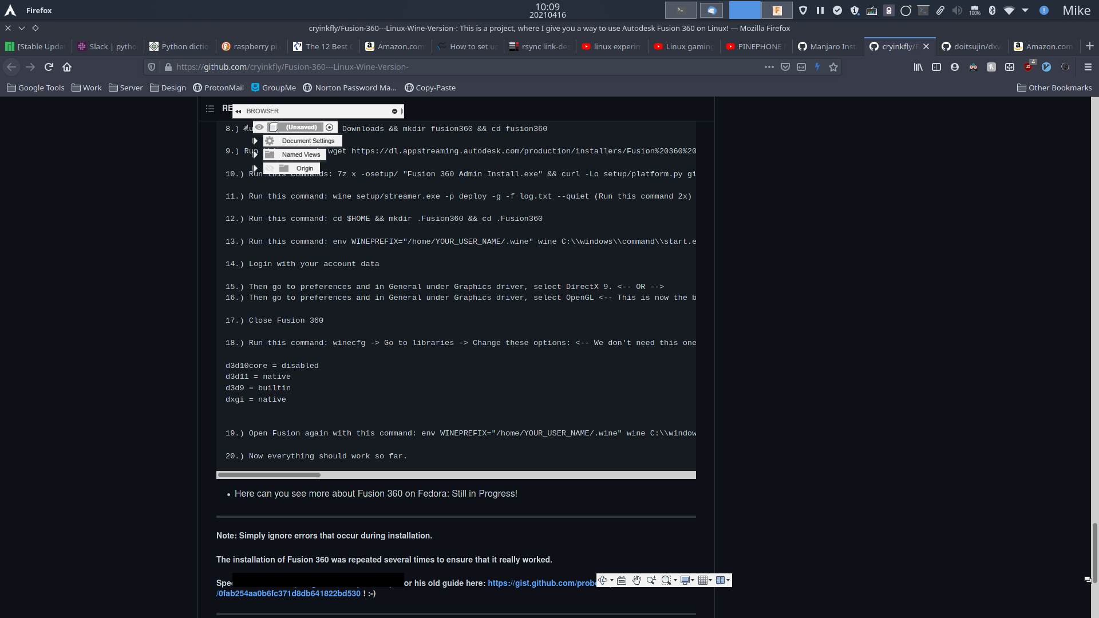Click the Look At tool icon

point(622,580)
